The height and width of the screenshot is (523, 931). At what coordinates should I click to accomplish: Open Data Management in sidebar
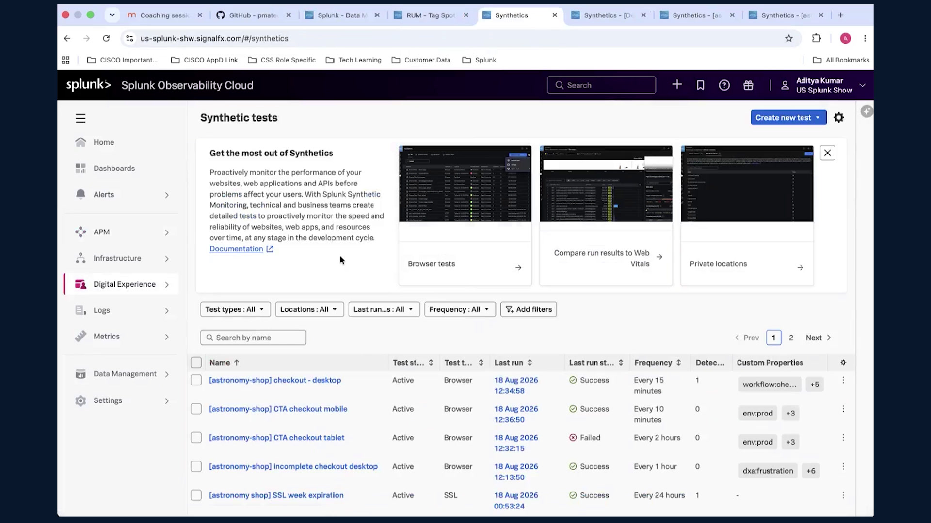(122, 374)
